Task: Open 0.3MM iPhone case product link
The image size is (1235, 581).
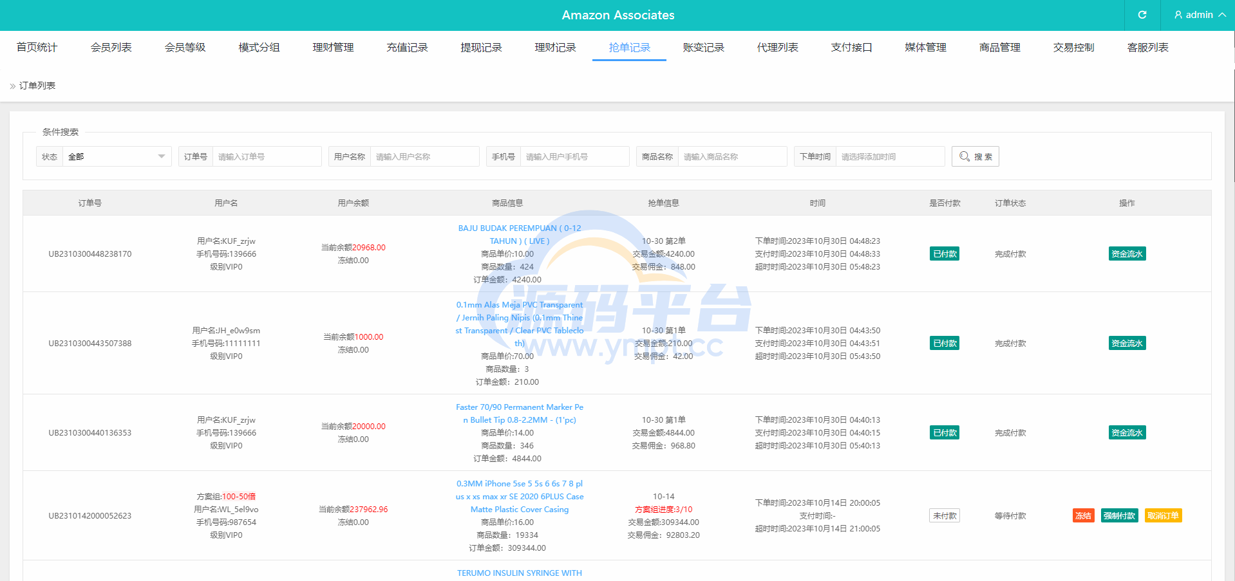Action: [520, 497]
